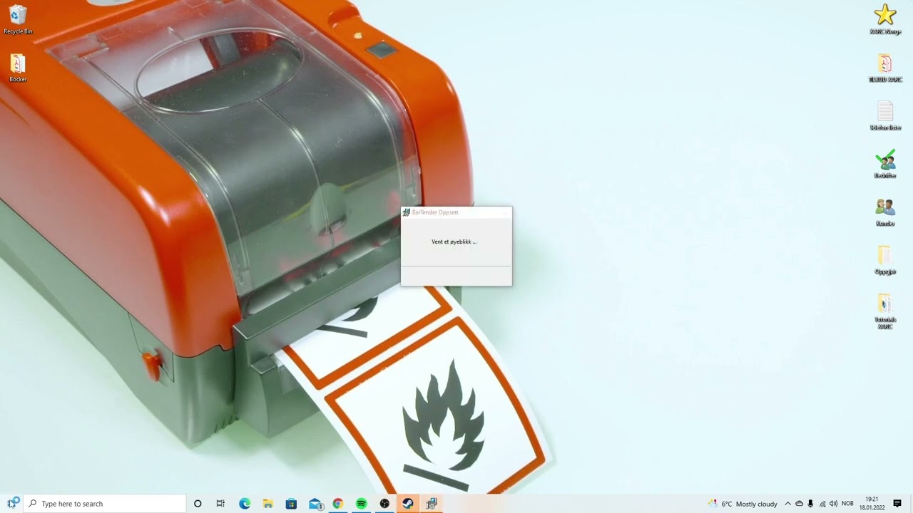Switch to Google Chrome on the taskbar
This screenshot has height=513, width=913.
pyautogui.click(x=338, y=504)
